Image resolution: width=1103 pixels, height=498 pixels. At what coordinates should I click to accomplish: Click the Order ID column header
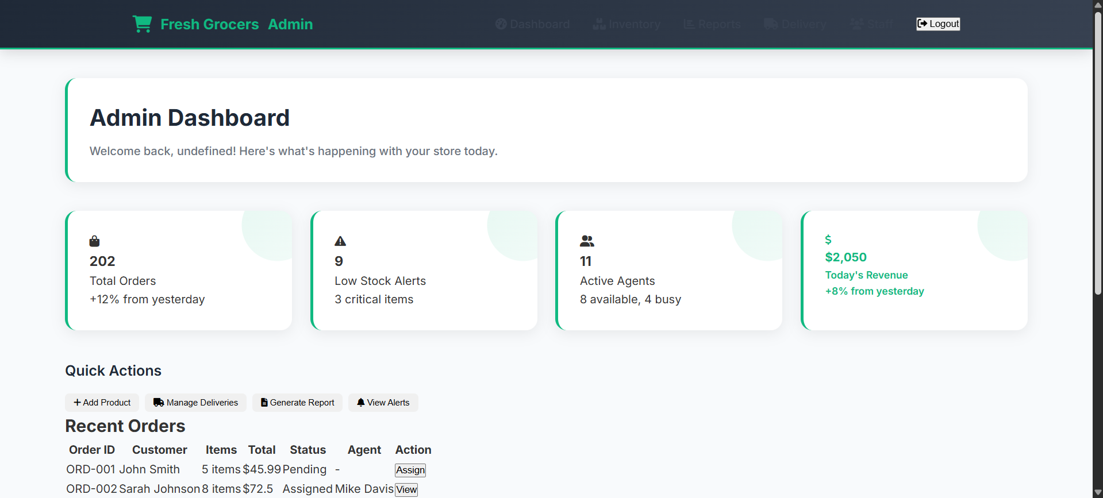(x=92, y=450)
